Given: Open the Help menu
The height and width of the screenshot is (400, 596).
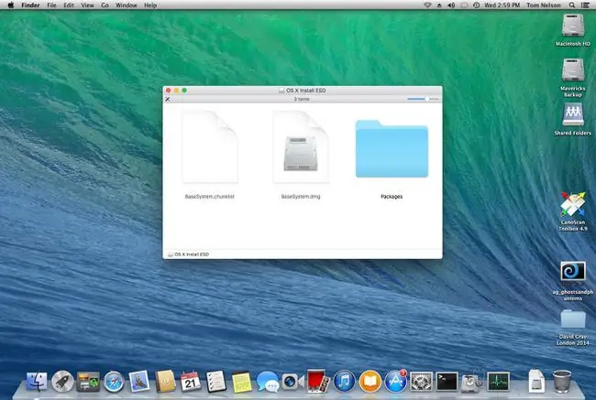Looking at the screenshot, I should tap(150, 5).
